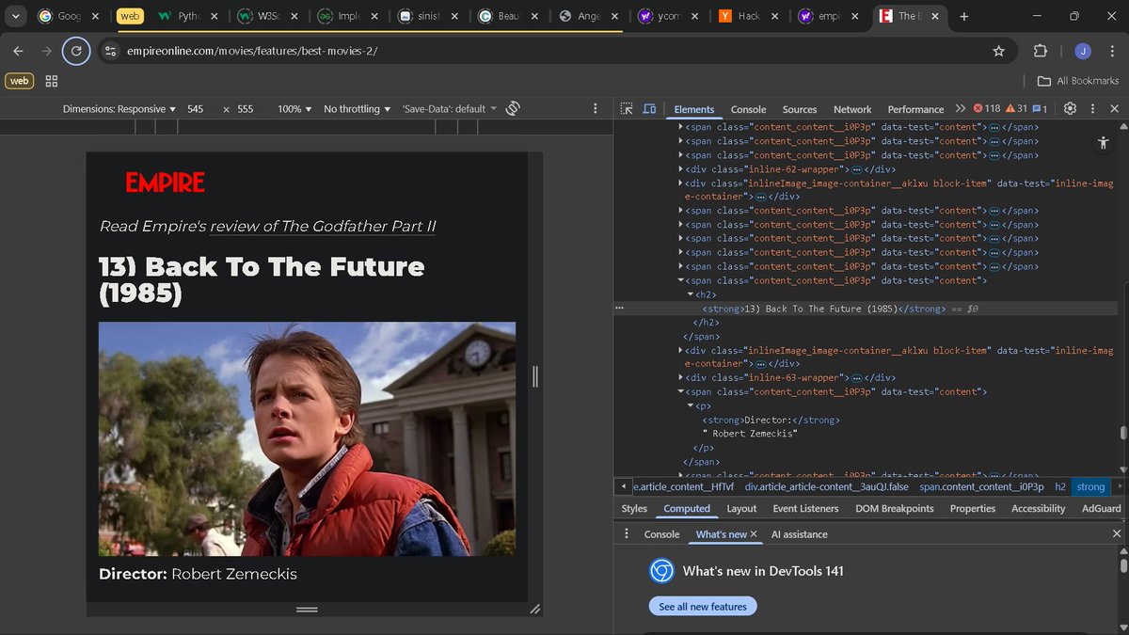
Task: Open the Event Listeners pane tab
Action: click(805, 508)
